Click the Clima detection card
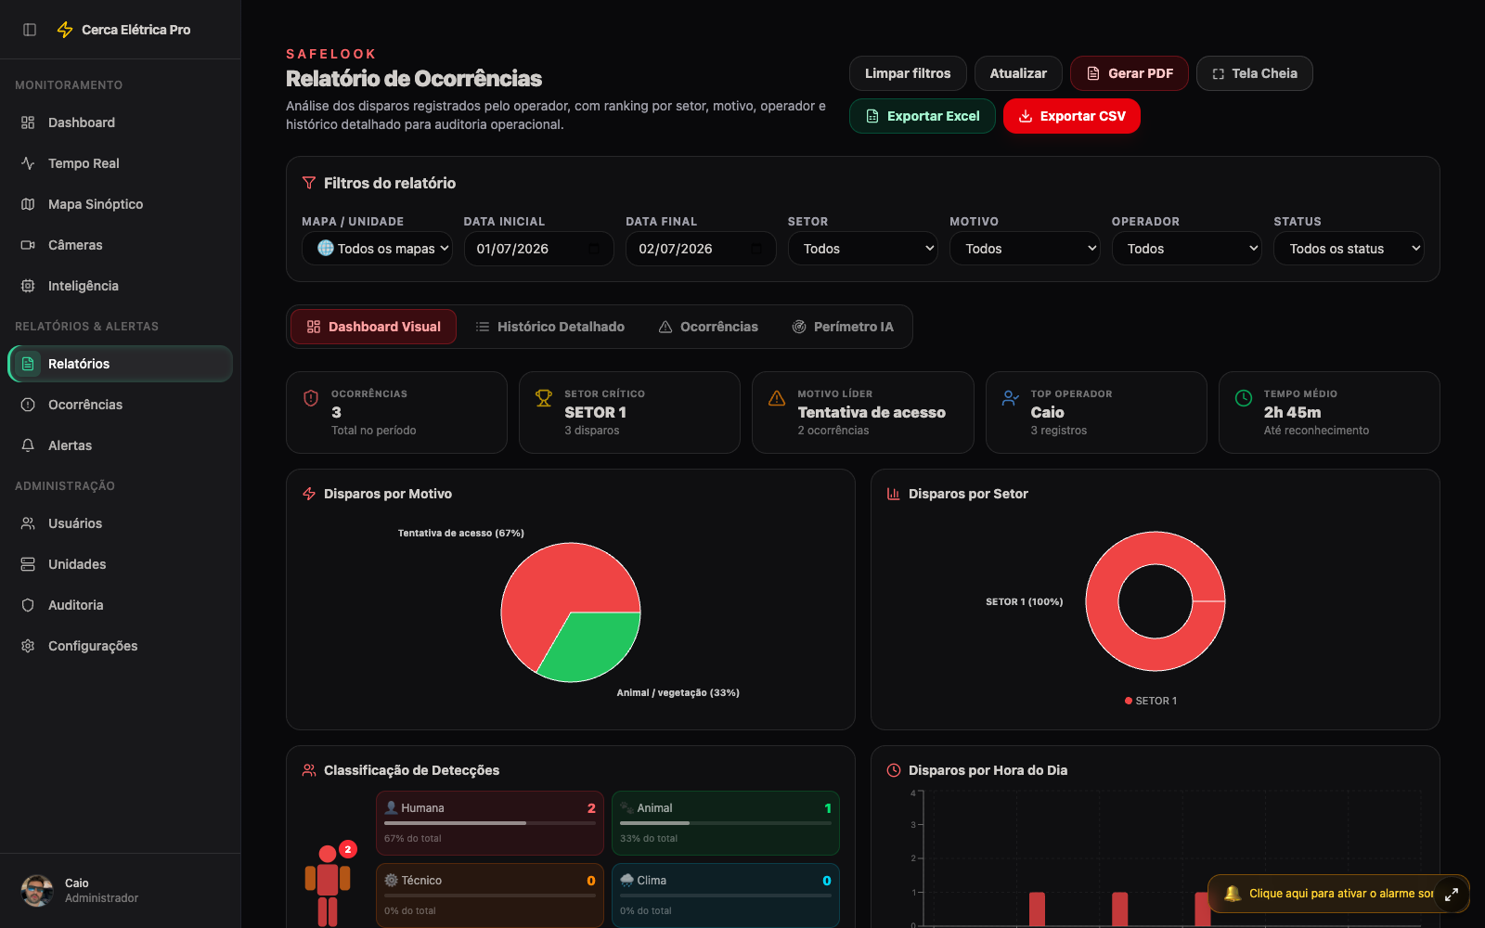This screenshot has height=928, width=1485. coord(726,896)
